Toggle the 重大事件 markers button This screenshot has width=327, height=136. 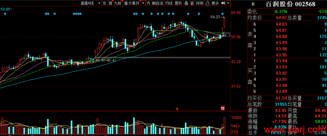point(132,3)
